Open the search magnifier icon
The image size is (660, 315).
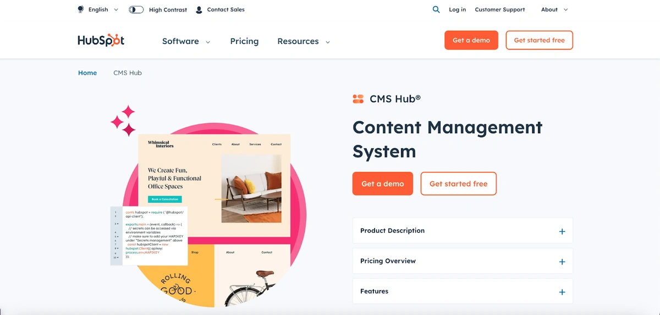(436, 9)
